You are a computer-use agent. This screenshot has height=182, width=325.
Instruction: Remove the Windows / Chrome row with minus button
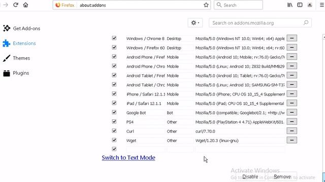coord(291,38)
